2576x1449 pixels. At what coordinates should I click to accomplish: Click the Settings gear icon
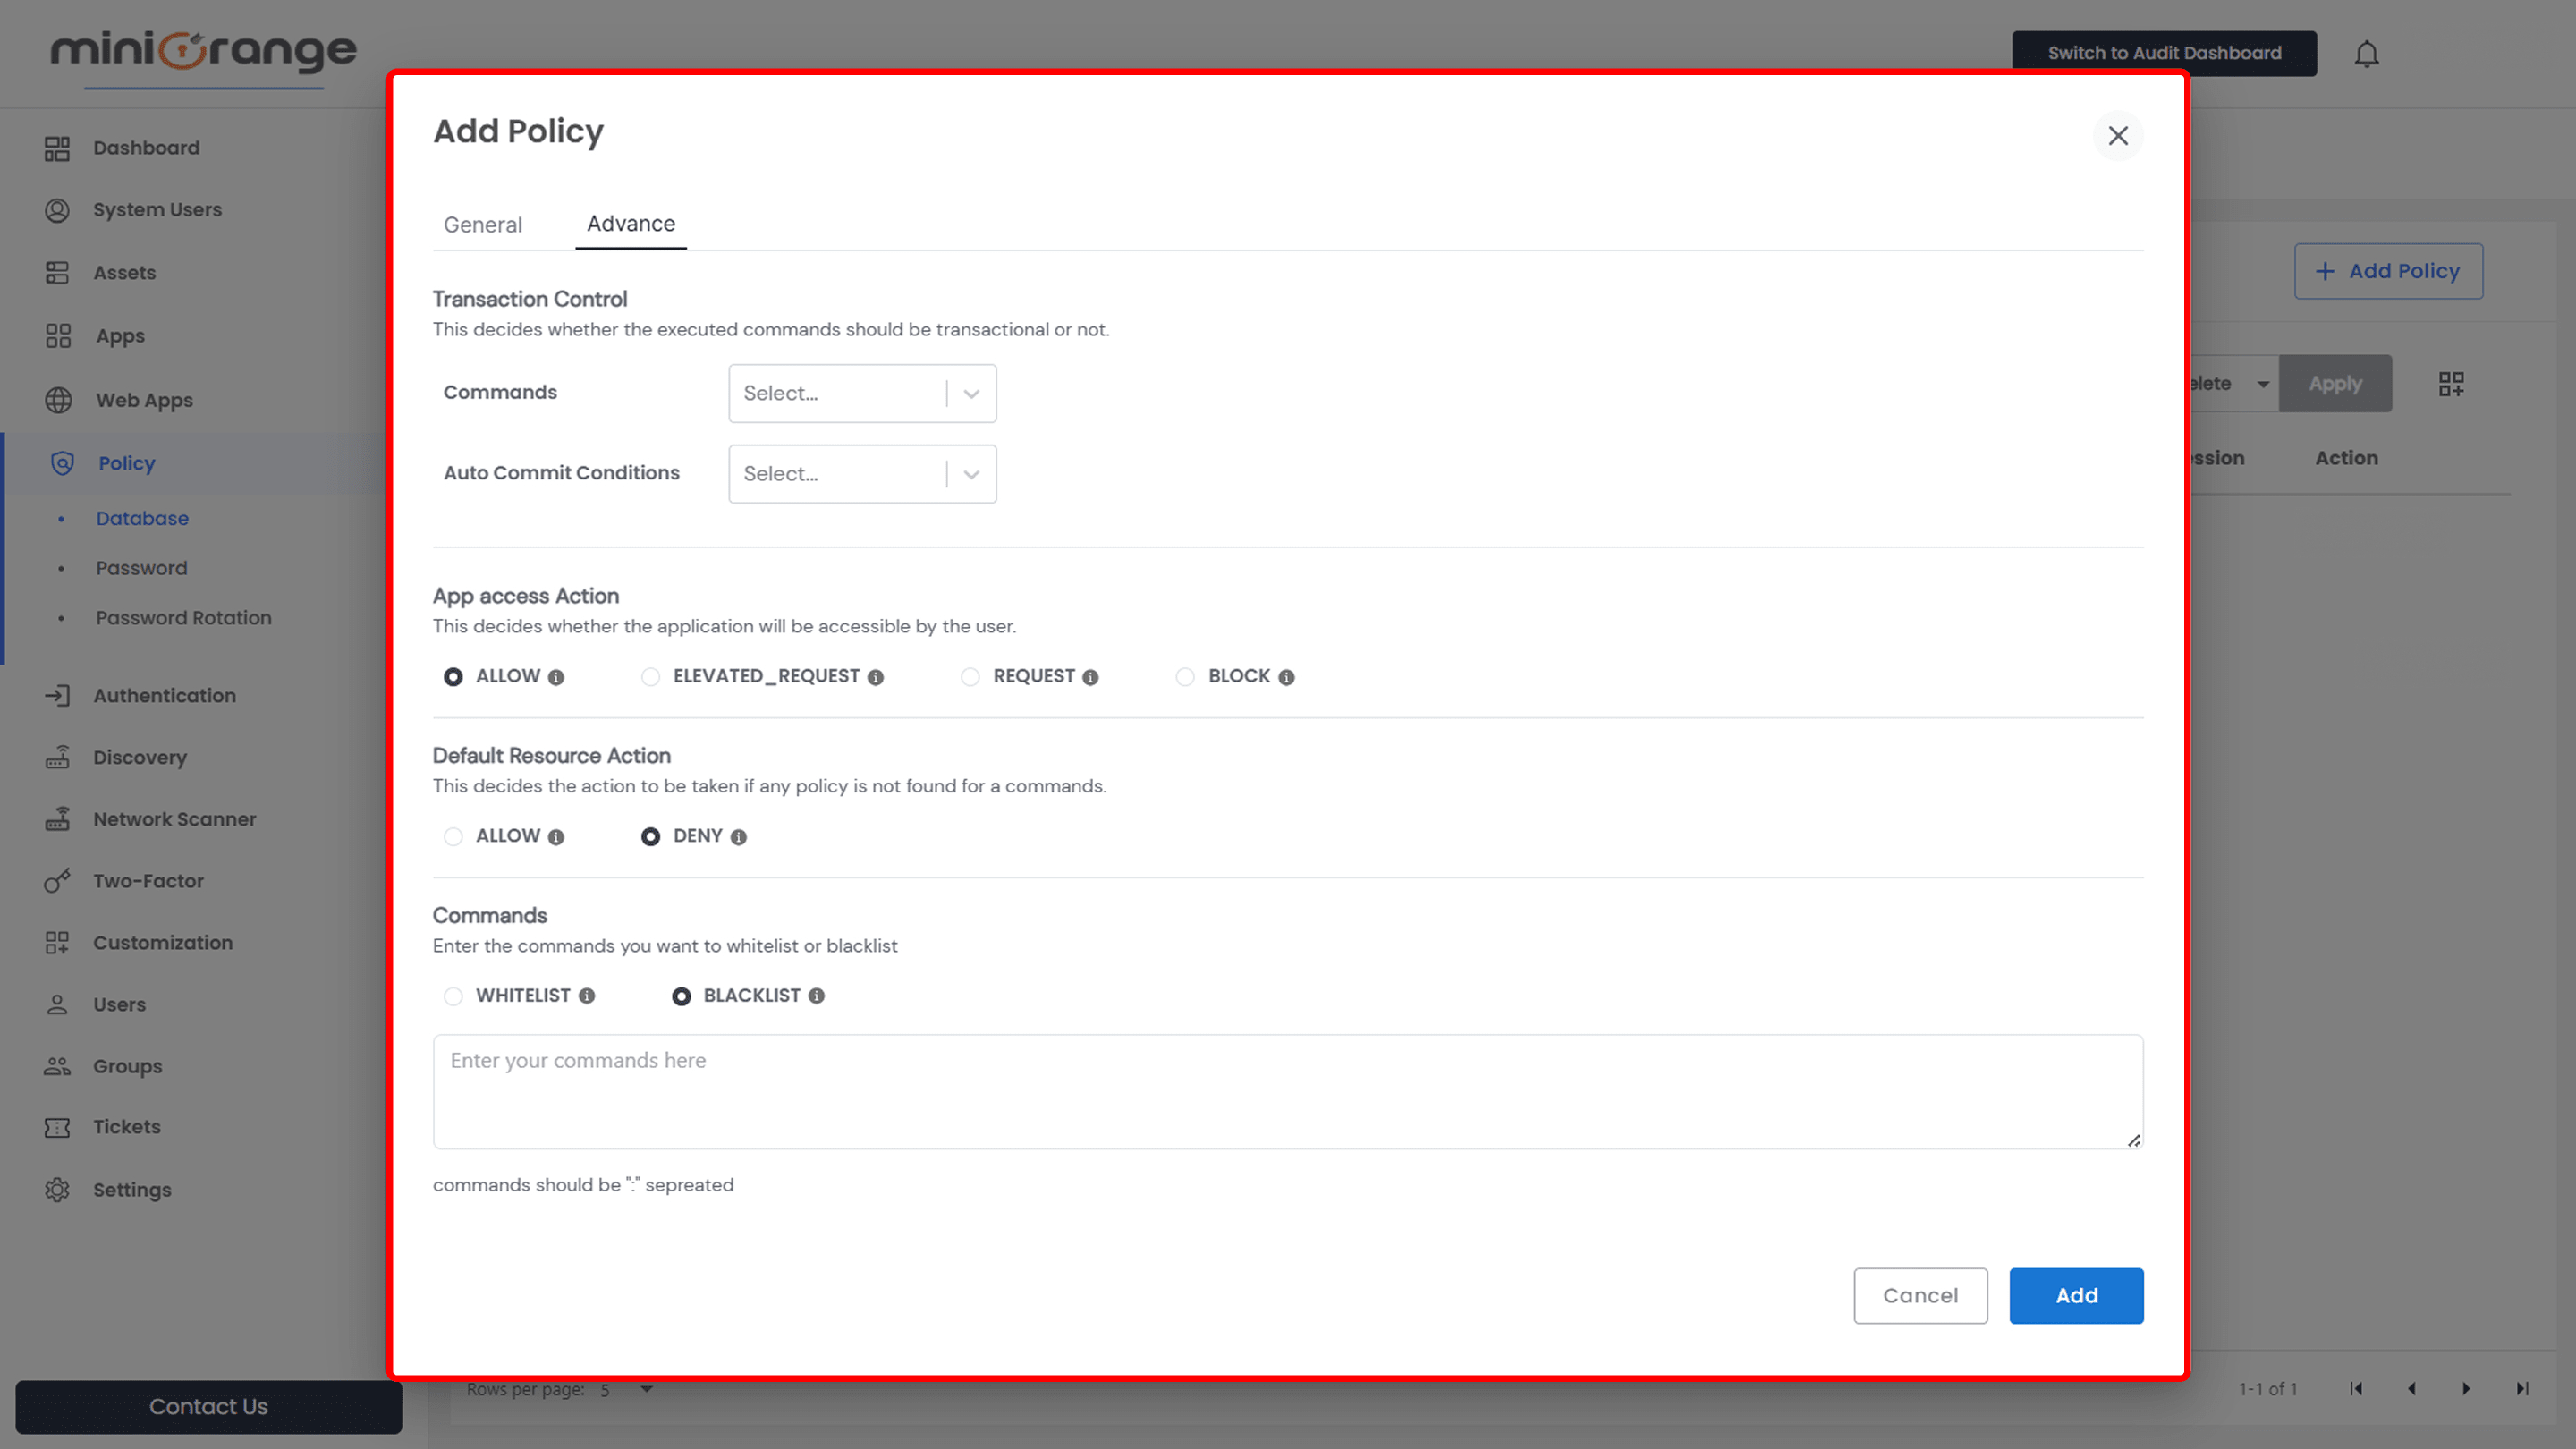(x=57, y=1190)
